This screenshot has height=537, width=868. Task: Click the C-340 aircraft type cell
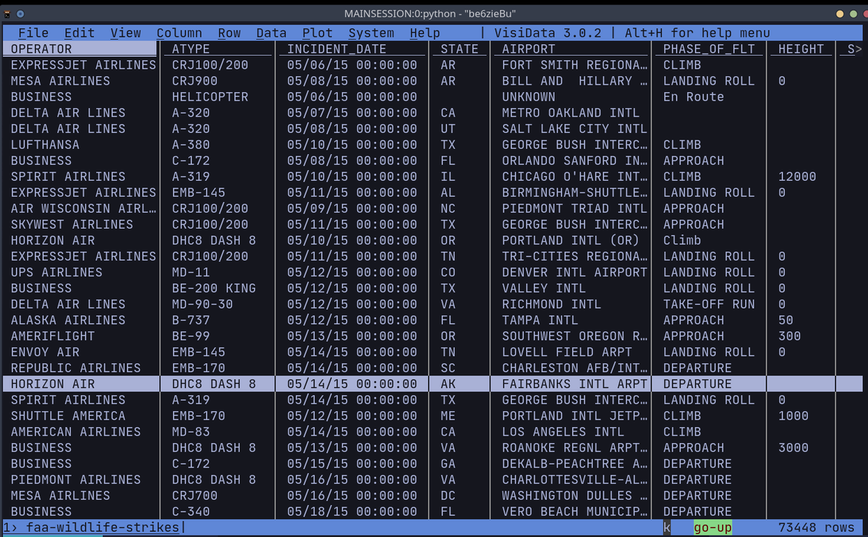tap(191, 510)
